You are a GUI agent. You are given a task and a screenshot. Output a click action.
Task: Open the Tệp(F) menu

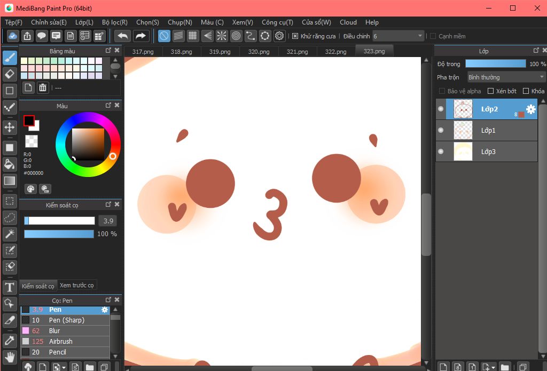coord(13,22)
